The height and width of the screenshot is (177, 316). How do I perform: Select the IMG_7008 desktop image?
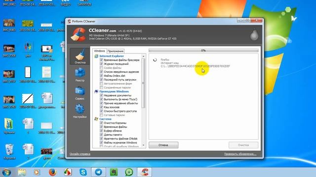coord(9,51)
